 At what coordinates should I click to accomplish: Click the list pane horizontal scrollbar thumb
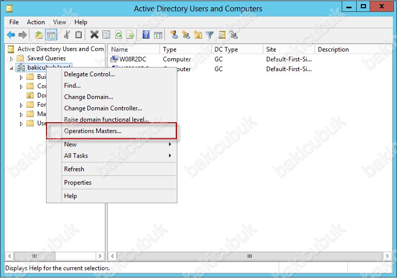click(x=249, y=256)
